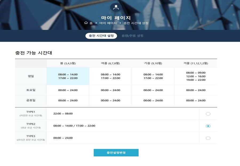Click the 봄 (3,4,5월) column header
The height and width of the screenshot is (166, 240).
68,63
